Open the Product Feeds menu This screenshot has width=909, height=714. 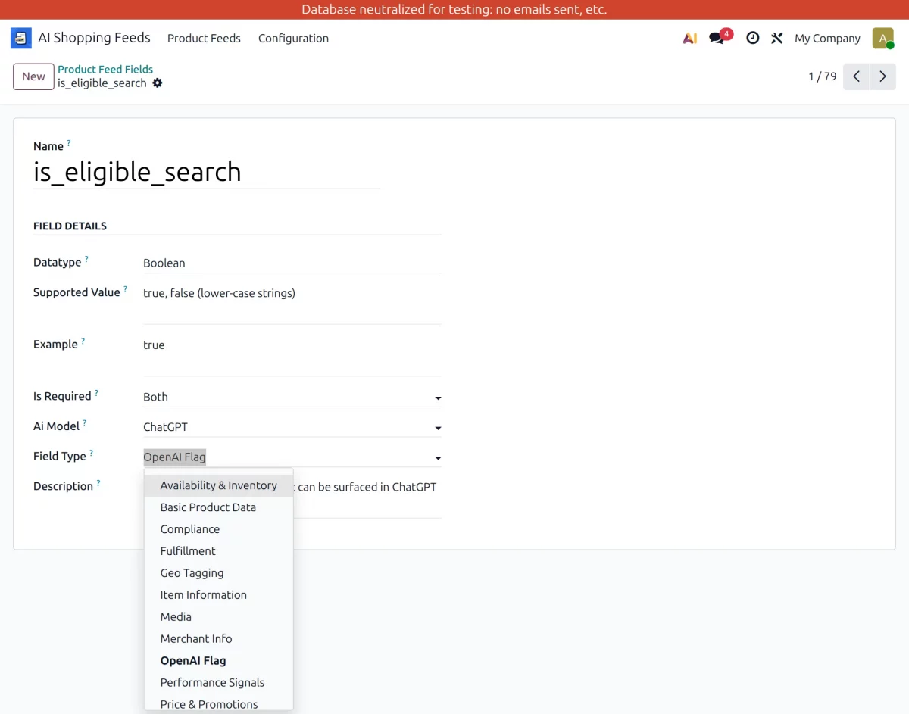point(204,38)
